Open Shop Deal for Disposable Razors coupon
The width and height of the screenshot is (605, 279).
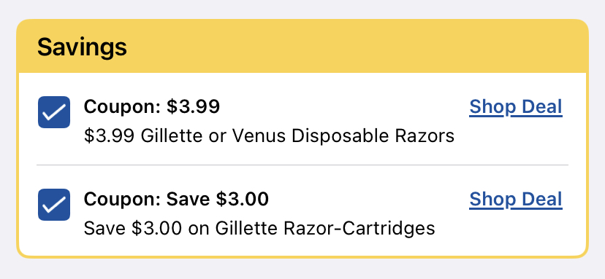click(516, 106)
